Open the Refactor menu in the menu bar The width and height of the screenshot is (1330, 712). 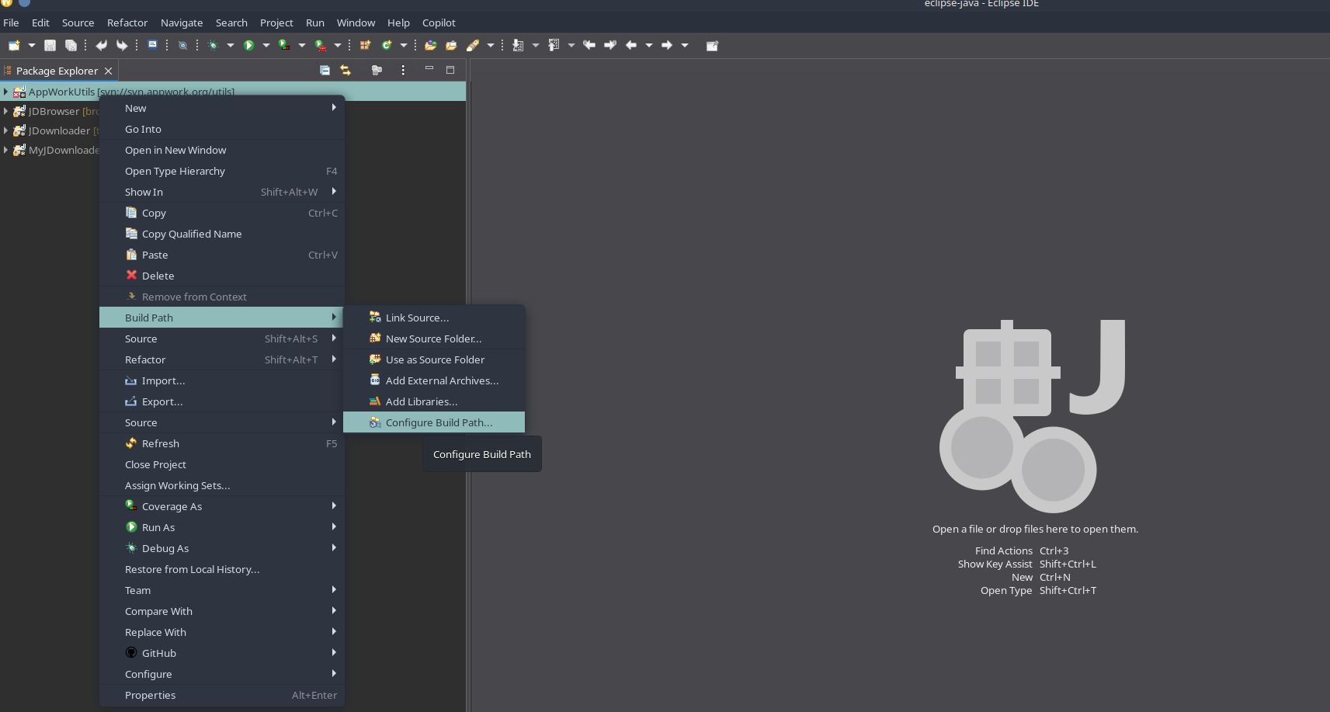127,23
